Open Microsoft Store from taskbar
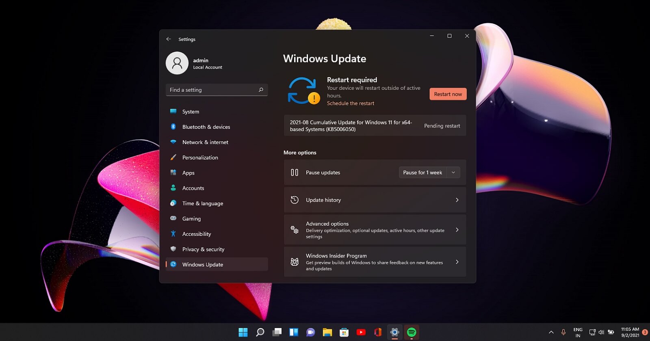This screenshot has width=650, height=341. (344, 332)
